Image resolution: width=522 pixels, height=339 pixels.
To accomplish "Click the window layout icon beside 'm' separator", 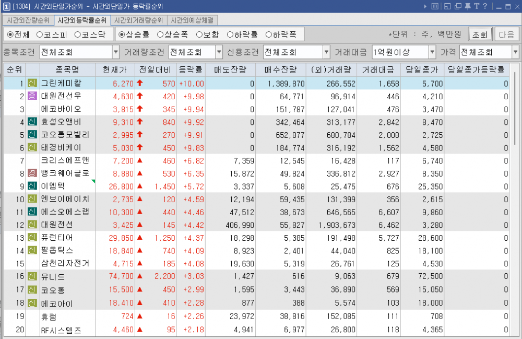I will [448, 6].
